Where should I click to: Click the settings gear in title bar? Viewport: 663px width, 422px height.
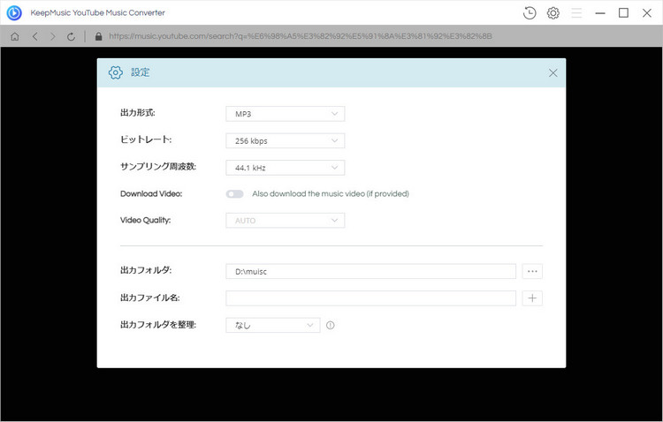coord(553,12)
